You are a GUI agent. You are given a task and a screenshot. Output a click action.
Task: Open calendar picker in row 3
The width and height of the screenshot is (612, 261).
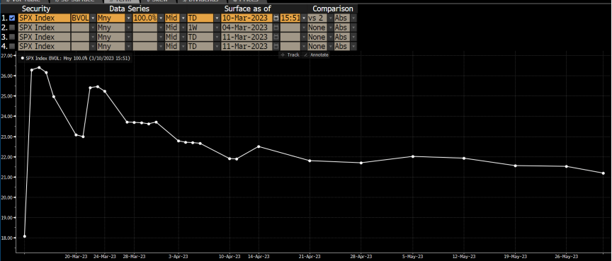point(276,37)
